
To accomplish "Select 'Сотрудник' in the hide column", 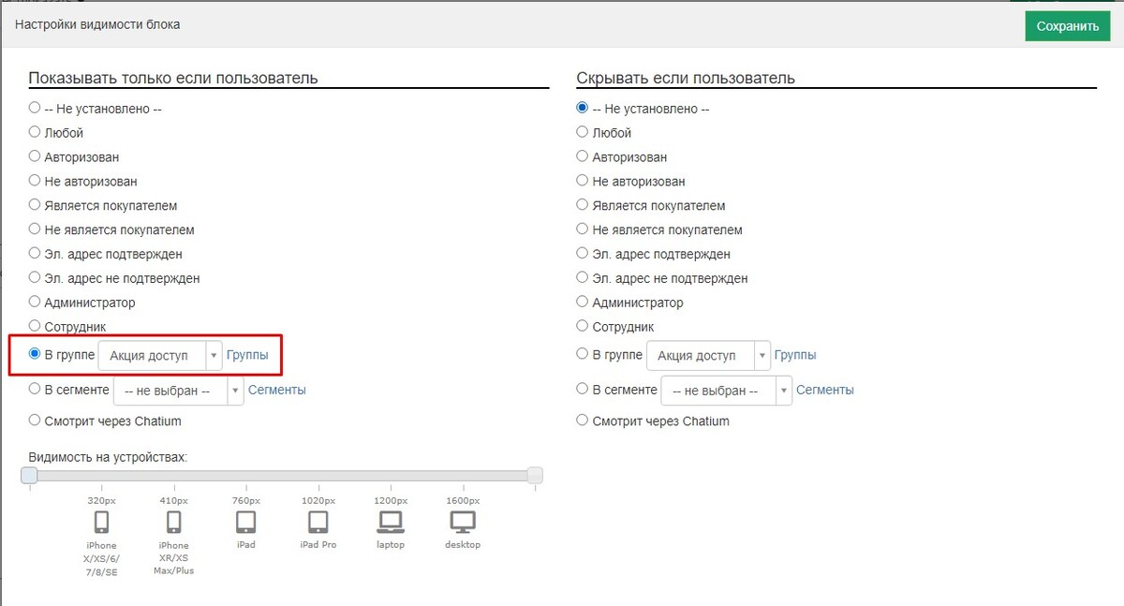I will pos(583,326).
